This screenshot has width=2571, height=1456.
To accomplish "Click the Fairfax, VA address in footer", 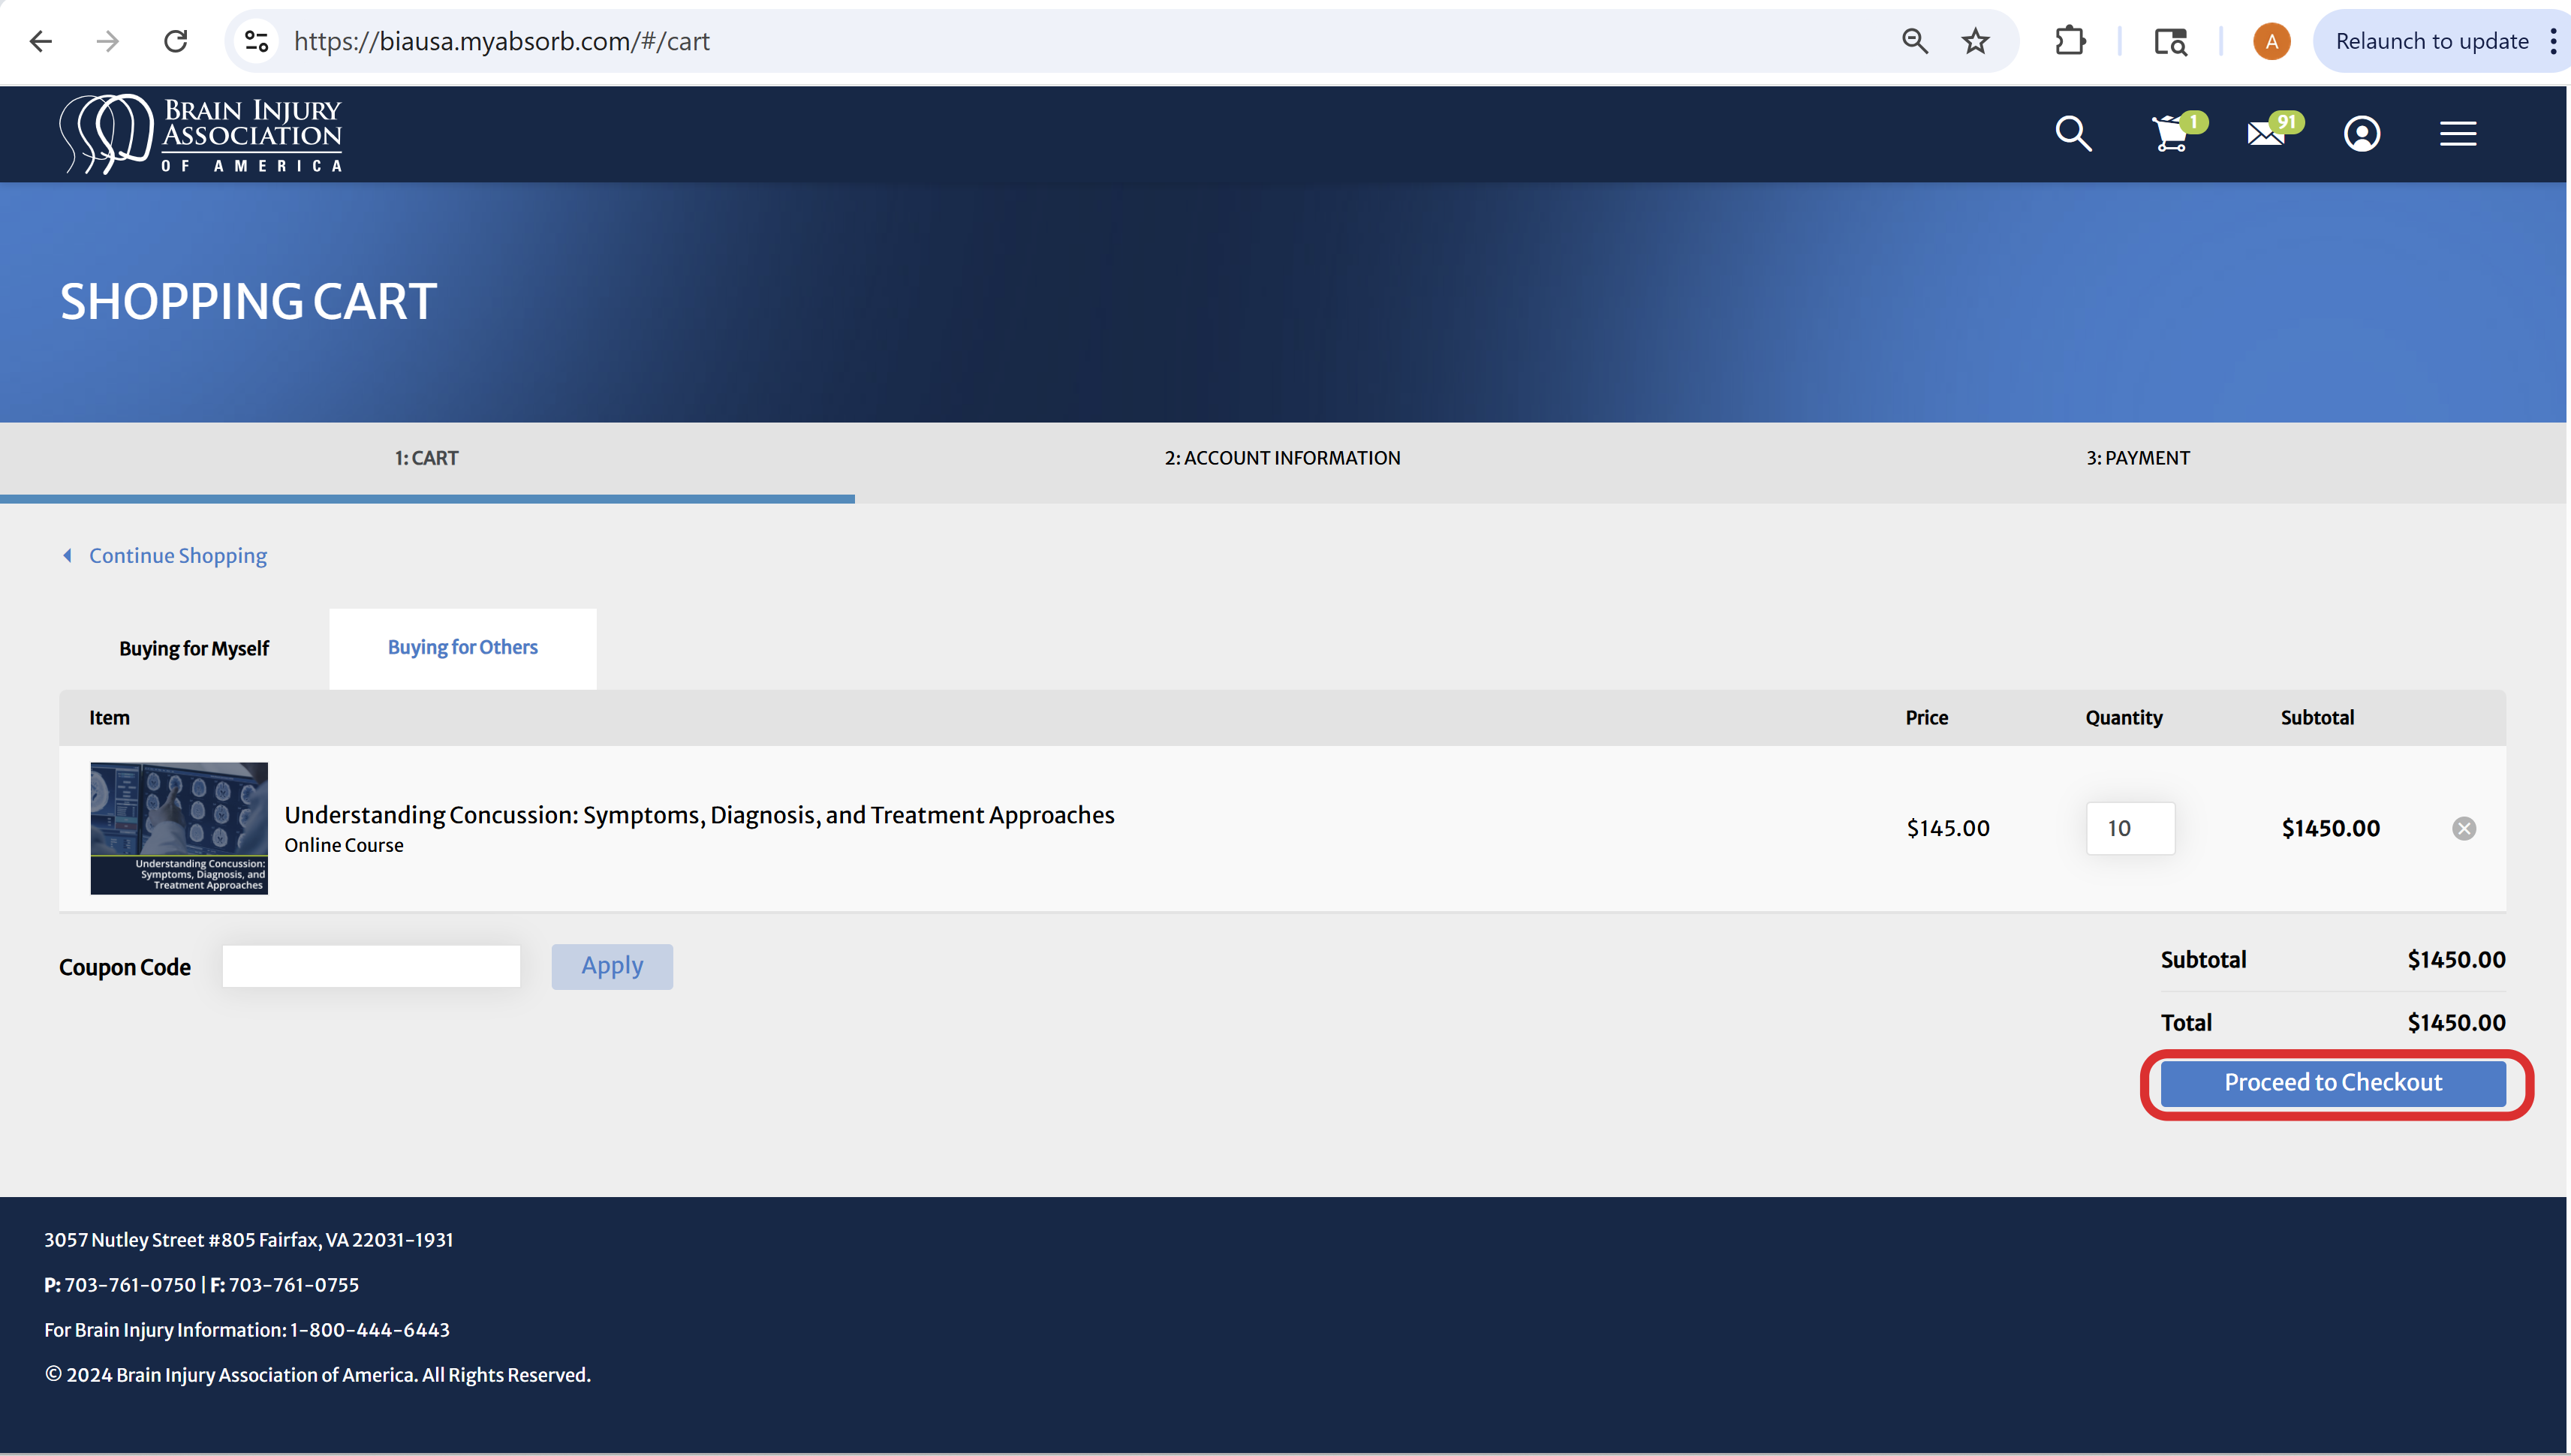I will pyautogui.click(x=249, y=1240).
